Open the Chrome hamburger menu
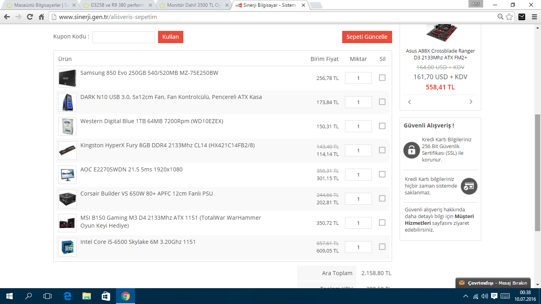The image size is (541, 304). (533, 17)
